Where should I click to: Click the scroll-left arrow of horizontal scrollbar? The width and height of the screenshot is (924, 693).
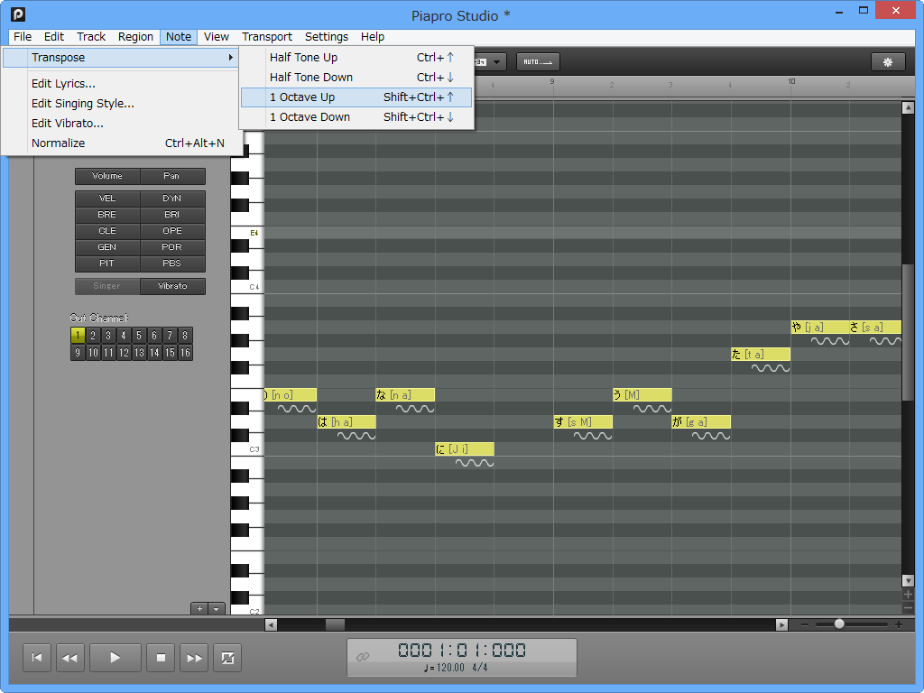click(x=271, y=624)
